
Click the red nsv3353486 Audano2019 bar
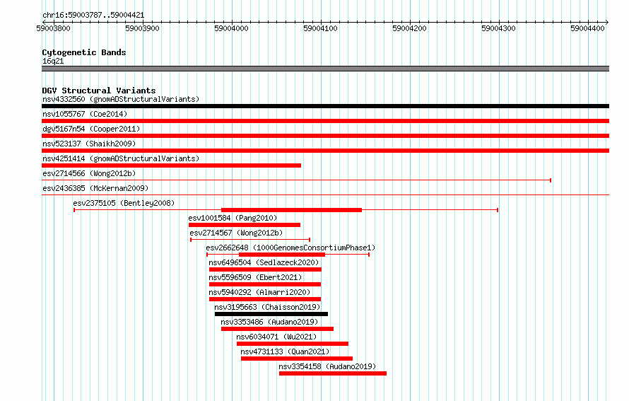(277, 329)
